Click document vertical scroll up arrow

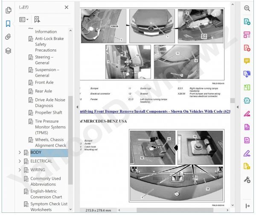233,4
